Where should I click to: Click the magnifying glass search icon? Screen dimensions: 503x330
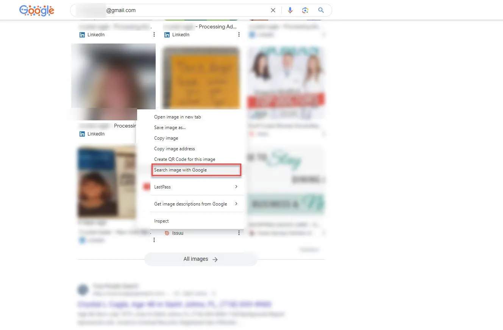click(321, 10)
